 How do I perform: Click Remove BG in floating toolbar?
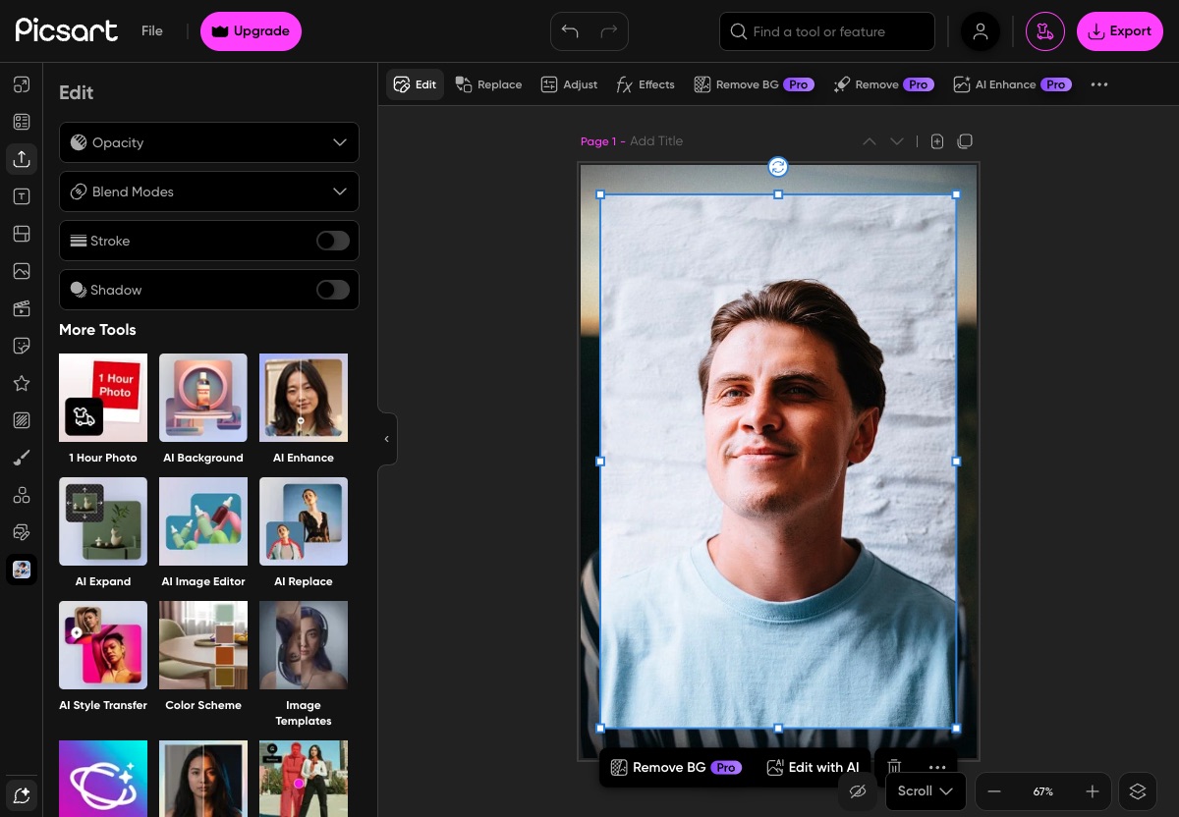tap(676, 767)
